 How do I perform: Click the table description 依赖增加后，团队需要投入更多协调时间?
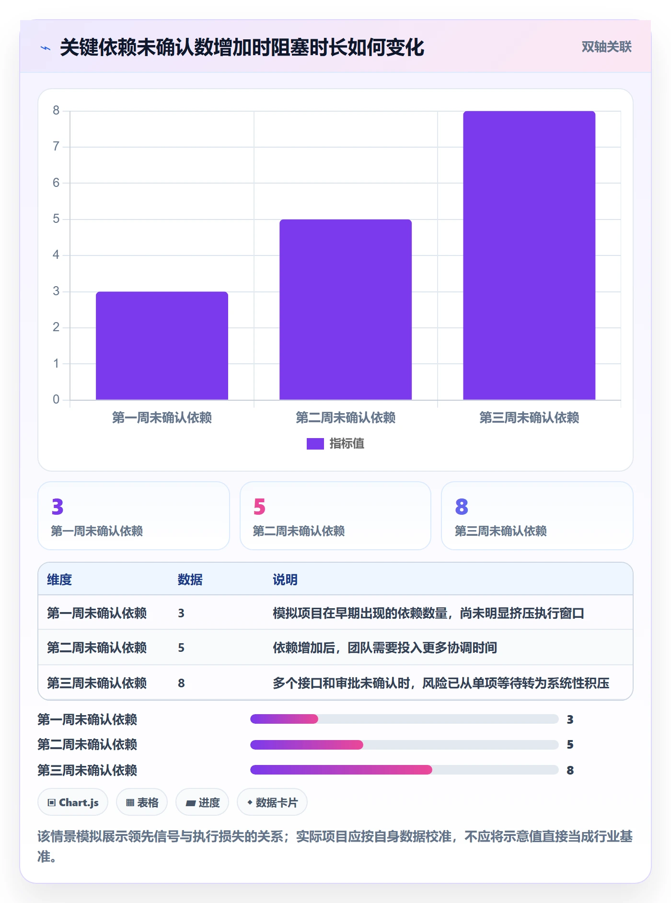point(385,648)
